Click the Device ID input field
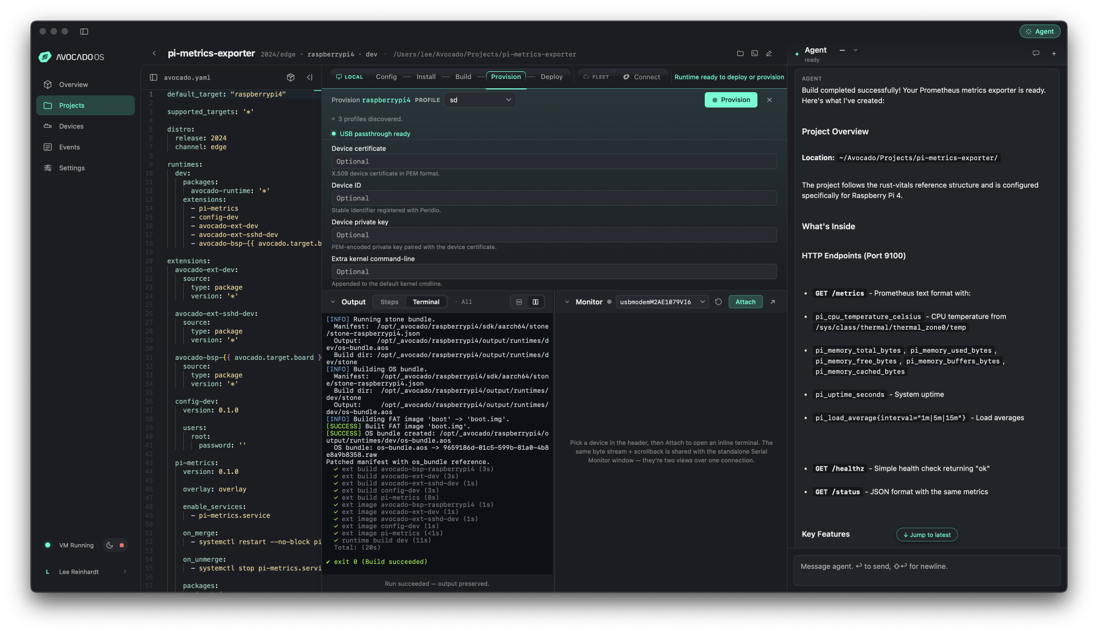Image resolution: width=1098 pixels, height=633 pixels. [x=554, y=199]
